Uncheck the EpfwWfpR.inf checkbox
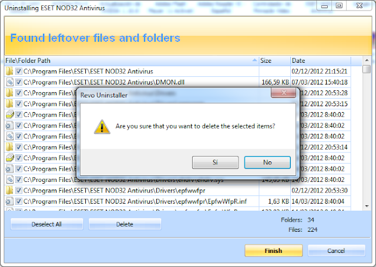Screen dimensions: 376x267 (x=19, y=201)
